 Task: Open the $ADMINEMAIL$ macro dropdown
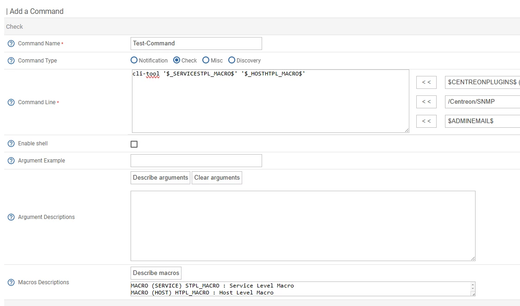click(482, 121)
